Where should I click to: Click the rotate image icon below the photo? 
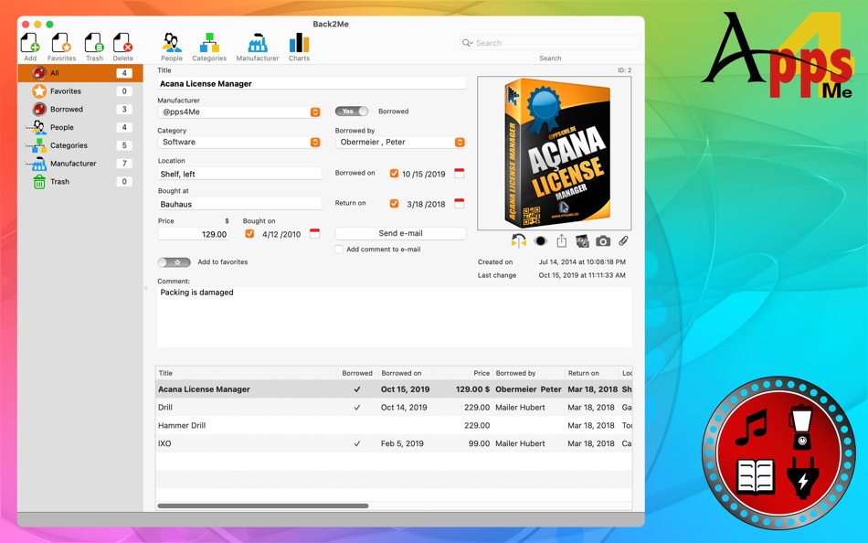[519, 240]
